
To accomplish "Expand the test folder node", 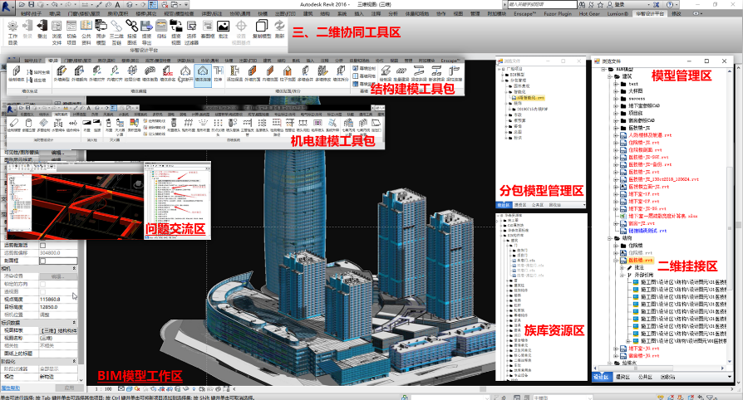I will click(x=616, y=85).
